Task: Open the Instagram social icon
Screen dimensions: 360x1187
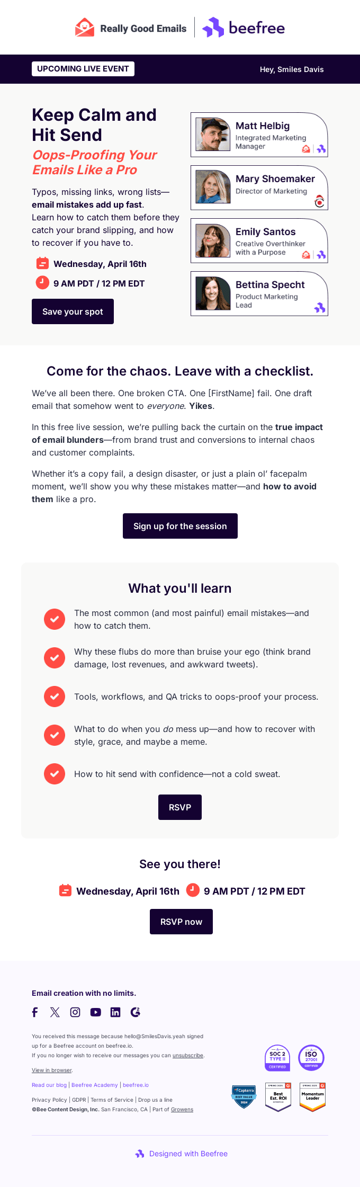Action: click(x=75, y=1012)
